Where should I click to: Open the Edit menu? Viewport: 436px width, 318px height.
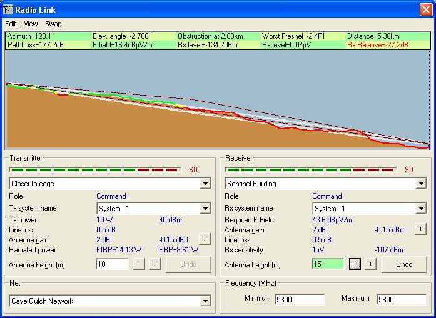(x=11, y=24)
